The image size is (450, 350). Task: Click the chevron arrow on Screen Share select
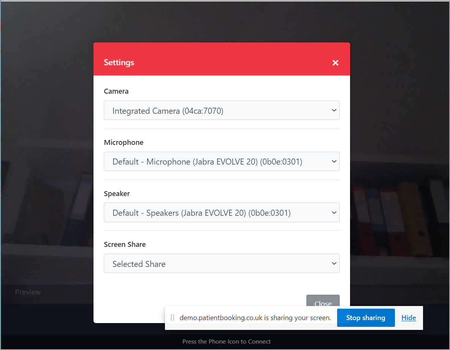[x=334, y=264]
